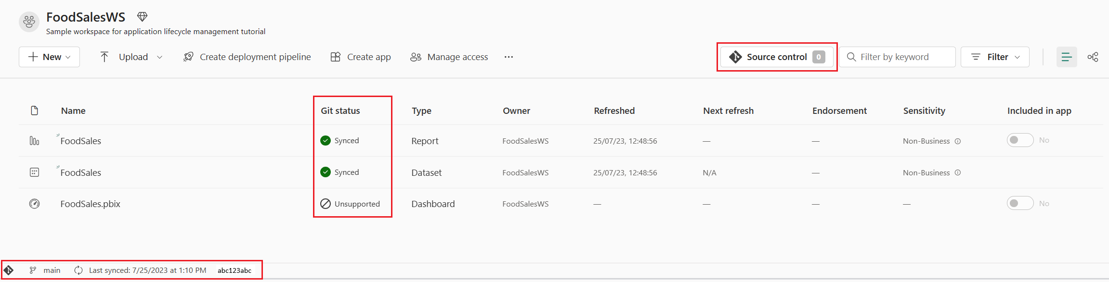Image resolution: width=1109 pixels, height=282 pixels.
Task: Open Source control panel
Action: 776,57
